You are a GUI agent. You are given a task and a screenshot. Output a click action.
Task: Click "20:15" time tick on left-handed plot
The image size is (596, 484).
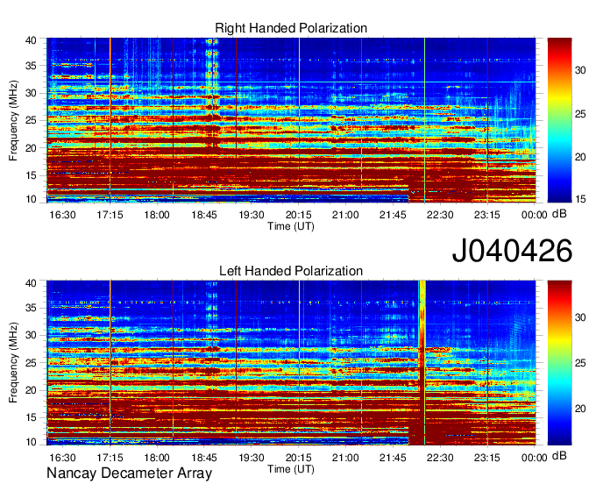[x=299, y=458]
